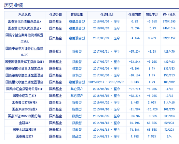Click peer average 7.53% cell

[152, 136]
